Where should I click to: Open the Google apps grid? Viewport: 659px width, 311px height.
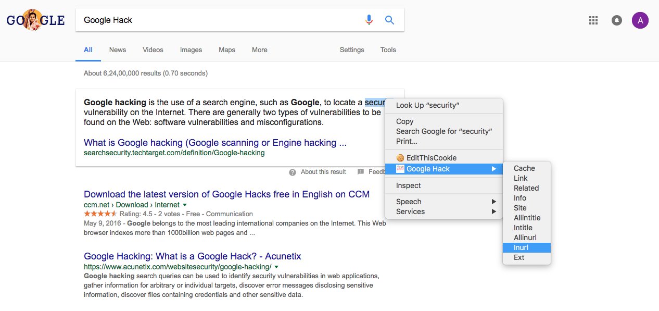tap(593, 20)
